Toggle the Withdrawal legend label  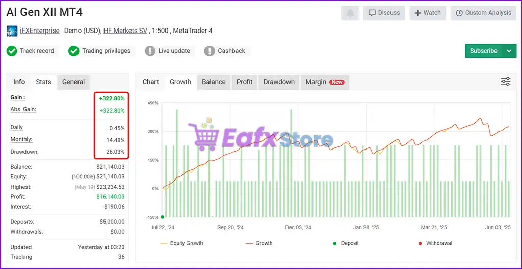pyautogui.click(x=439, y=243)
